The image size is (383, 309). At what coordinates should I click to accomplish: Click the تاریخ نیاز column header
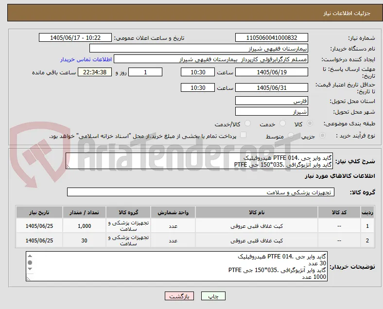coord(39,212)
